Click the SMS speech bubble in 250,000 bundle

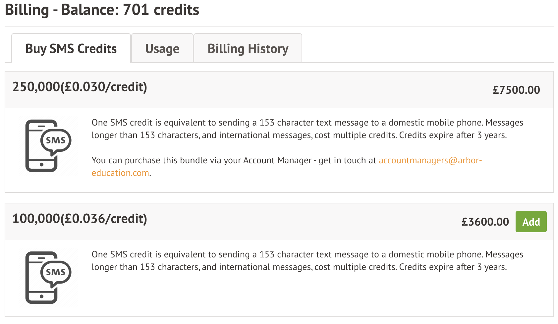pos(56,141)
